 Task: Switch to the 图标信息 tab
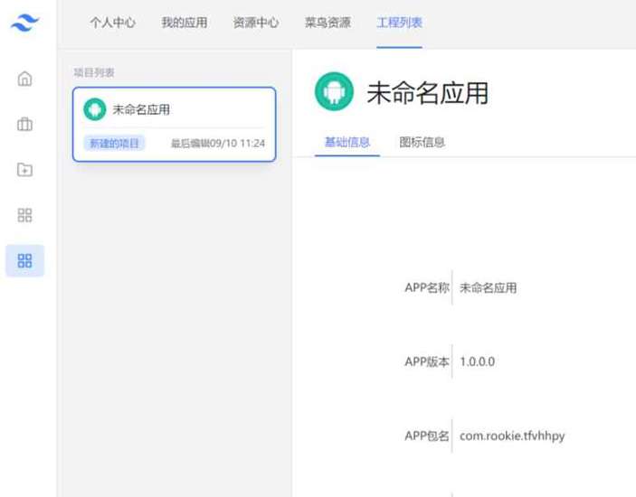422,142
